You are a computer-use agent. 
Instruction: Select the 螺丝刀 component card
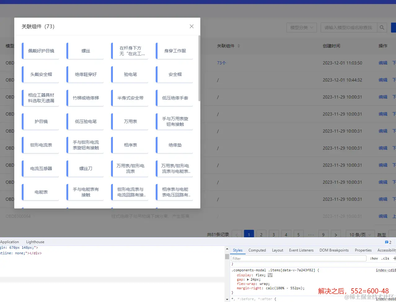(85, 169)
